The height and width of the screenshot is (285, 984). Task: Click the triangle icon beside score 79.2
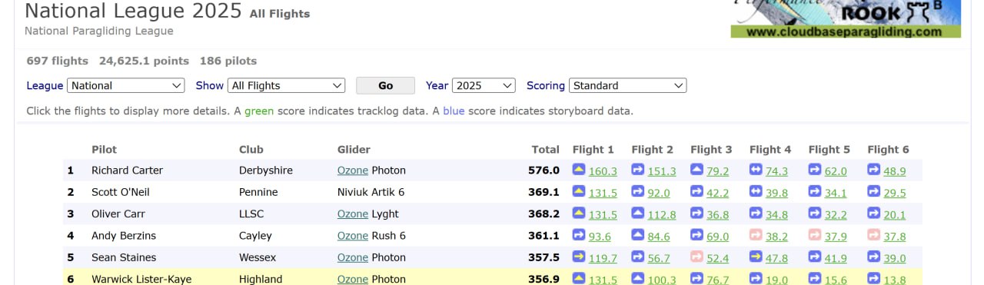coord(697,170)
